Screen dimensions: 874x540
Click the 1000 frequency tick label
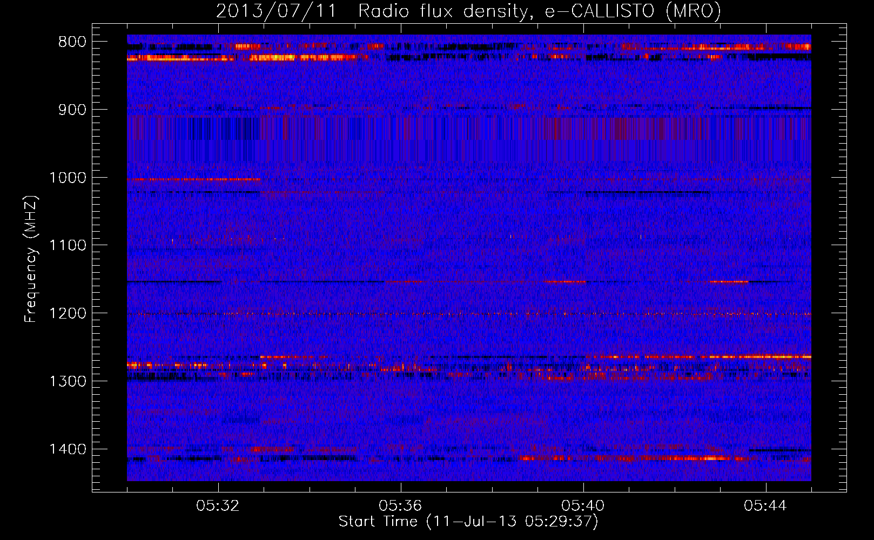68,178
